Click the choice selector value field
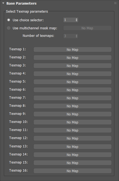 click(x=69, y=20)
